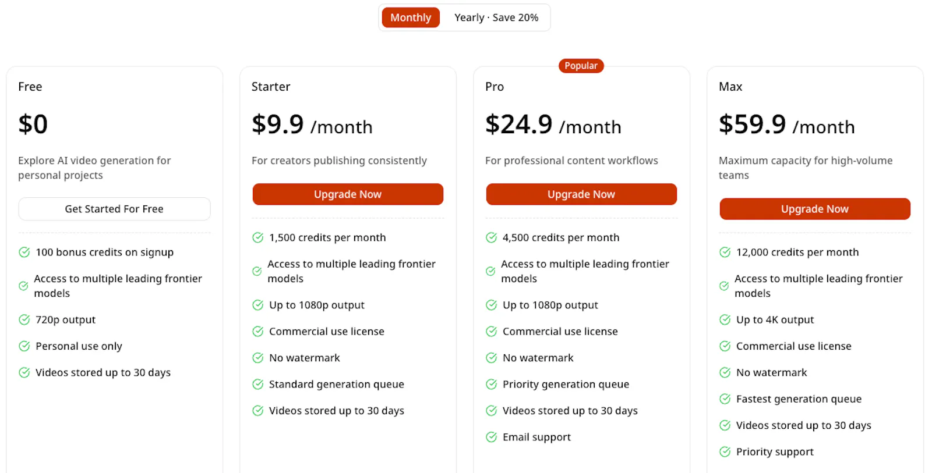Click checkmark icon beside Priority support
The image size is (932, 473).
[x=725, y=451]
